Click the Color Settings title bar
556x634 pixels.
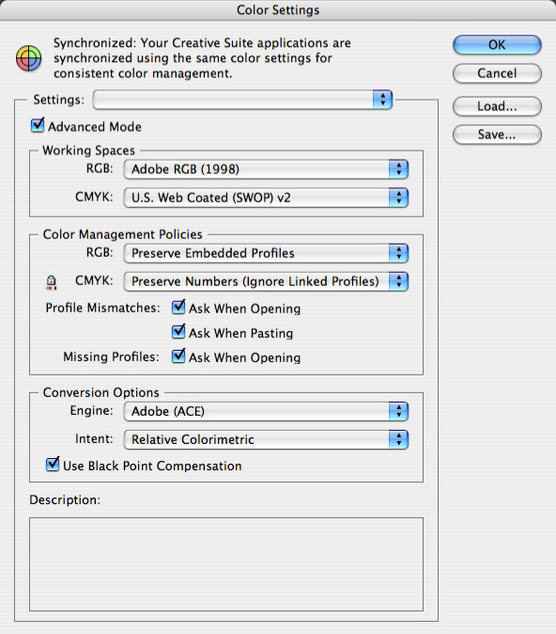pyautogui.click(x=278, y=9)
